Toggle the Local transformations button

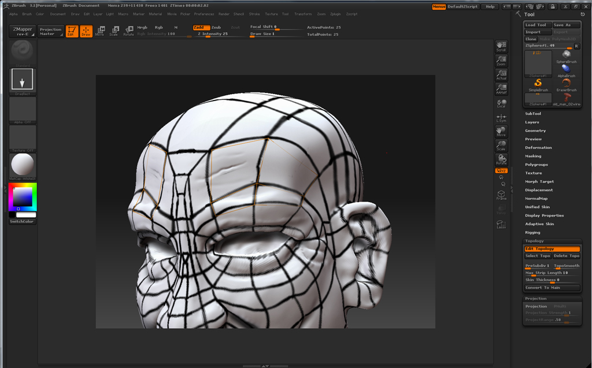[x=501, y=103]
